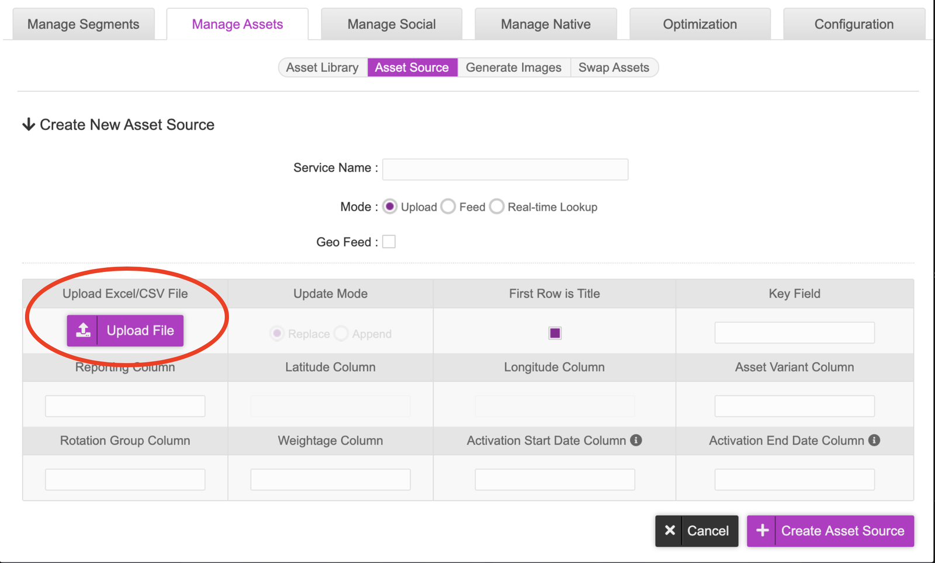Focus the Service Name text field
Screen dimensions: 935x563
(505, 169)
